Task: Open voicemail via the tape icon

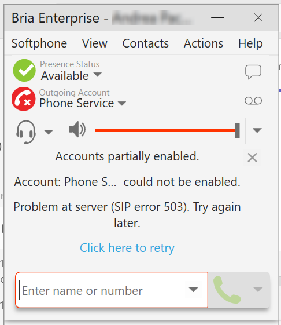Action: click(253, 101)
